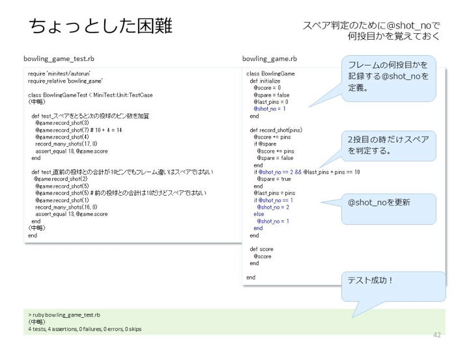Click the bowling_game.rb file label

pyautogui.click(x=270, y=58)
